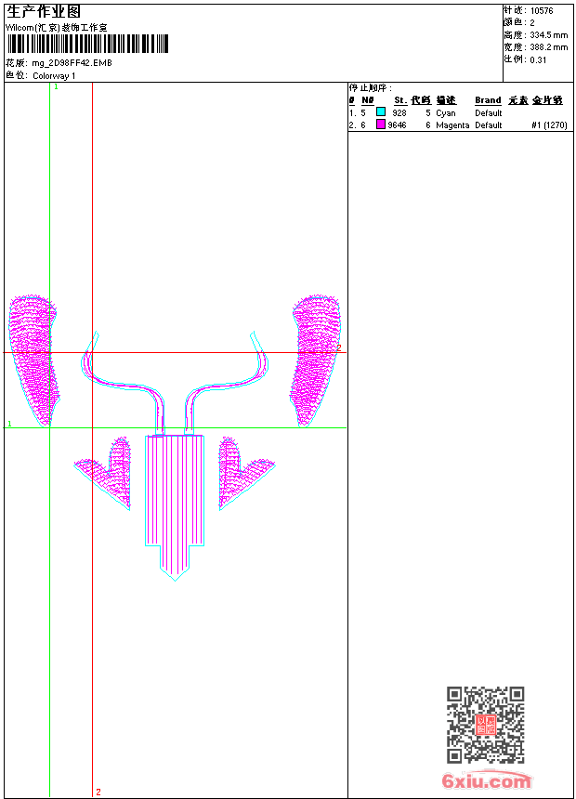Click the barcode below the Wilcom studio title
576x799 pixels.
[x=87, y=44]
